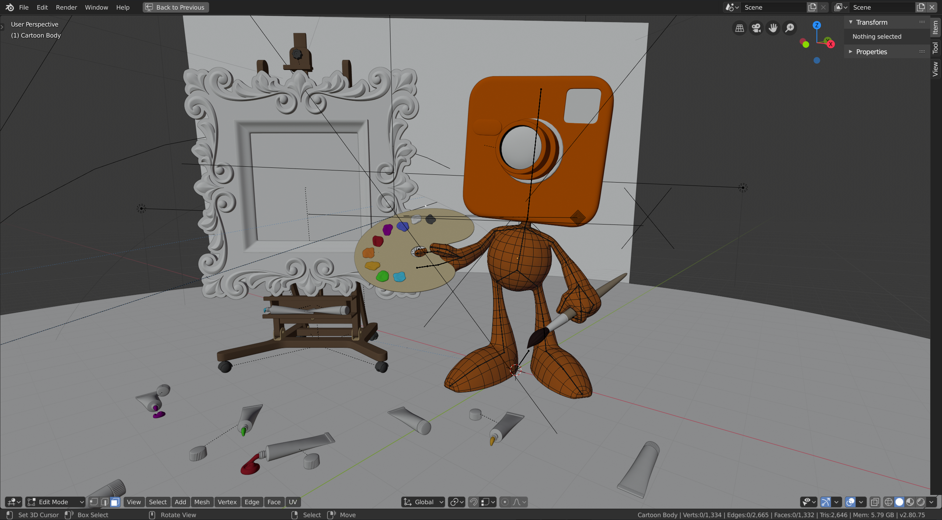Switch to rendered shading
942x520 pixels.
921,502
